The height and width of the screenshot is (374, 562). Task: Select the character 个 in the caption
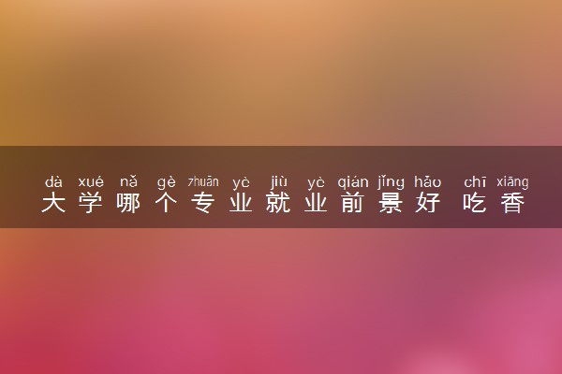166,203
